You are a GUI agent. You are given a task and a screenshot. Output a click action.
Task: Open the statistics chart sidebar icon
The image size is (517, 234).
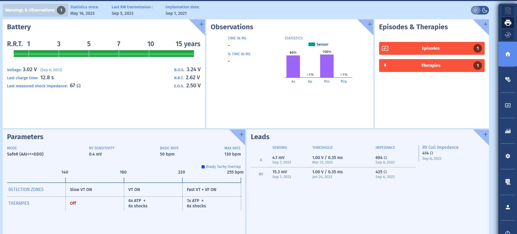[508, 131]
